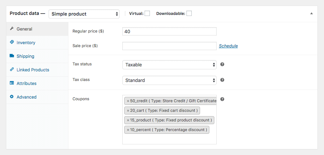This screenshot has height=155, width=324.
Task: Remove the 15_product coupon tag
Action: 128,120
